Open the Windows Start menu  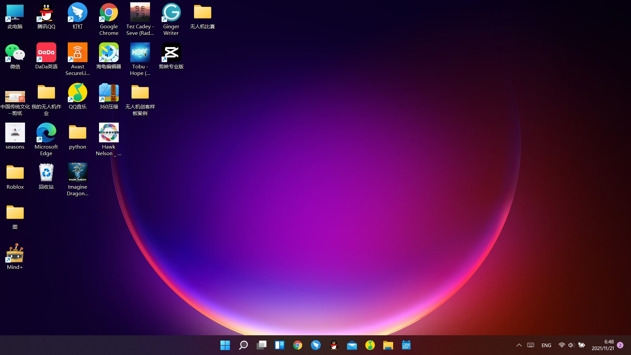point(225,345)
